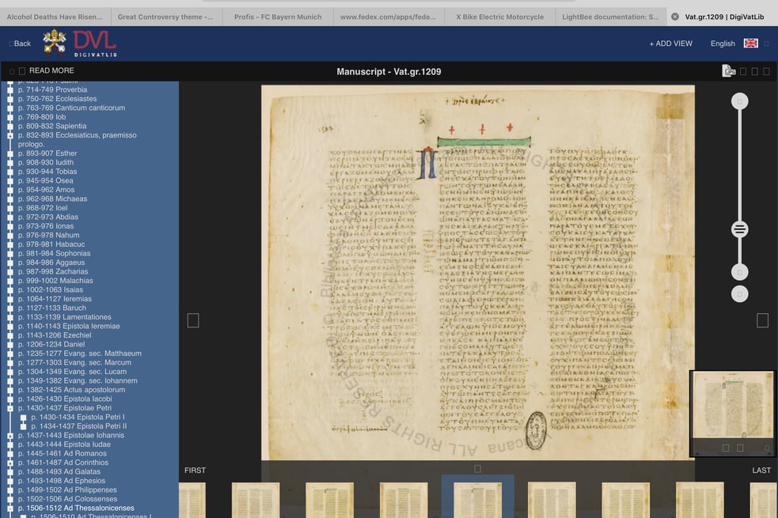Click the zoom slider handle with three lines
Screen dimensions: 778x518
click(x=739, y=229)
